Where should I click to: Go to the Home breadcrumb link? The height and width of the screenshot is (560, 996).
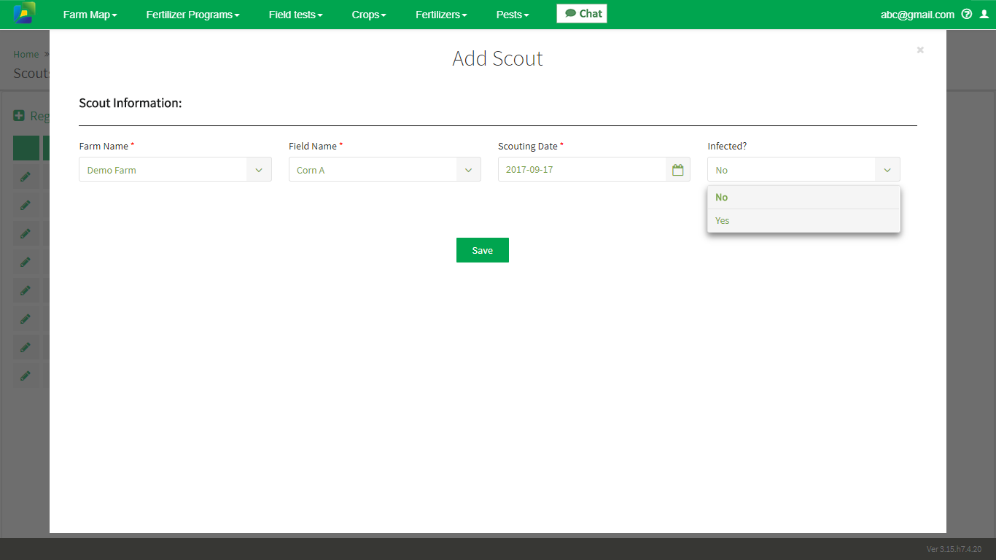(26, 55)
